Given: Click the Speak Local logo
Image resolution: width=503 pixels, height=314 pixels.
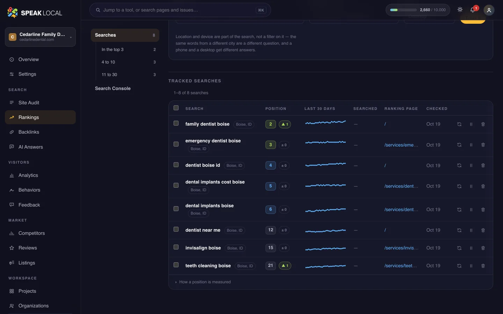Looking at the screenshot, I should click(x=35, y=13).
